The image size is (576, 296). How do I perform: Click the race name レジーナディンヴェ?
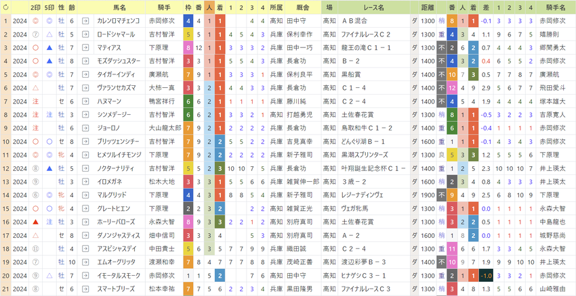[x=363, y=195]
